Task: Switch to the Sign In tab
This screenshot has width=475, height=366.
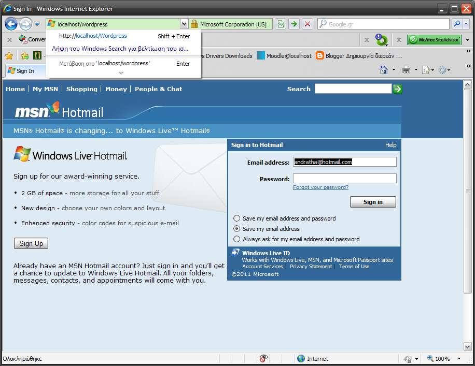Action: click(26, 71)
